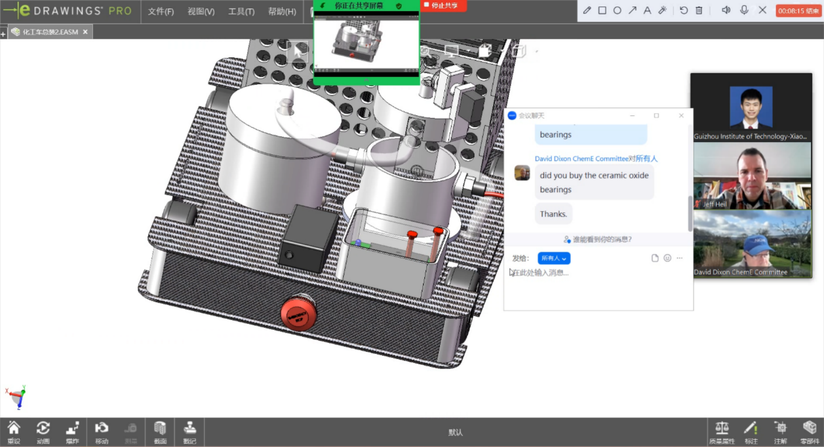
Task: Open the Mass Properties scale icon
Action: pyautogui.click(x=722, y=431)
